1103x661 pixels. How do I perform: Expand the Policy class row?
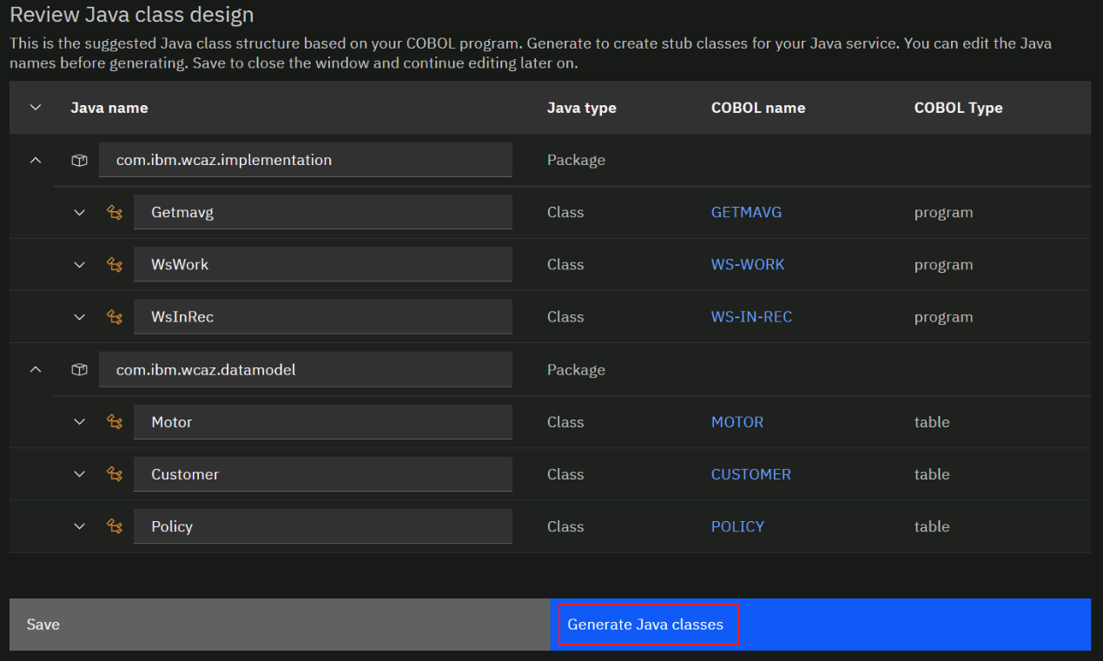(x=80, y=526)
